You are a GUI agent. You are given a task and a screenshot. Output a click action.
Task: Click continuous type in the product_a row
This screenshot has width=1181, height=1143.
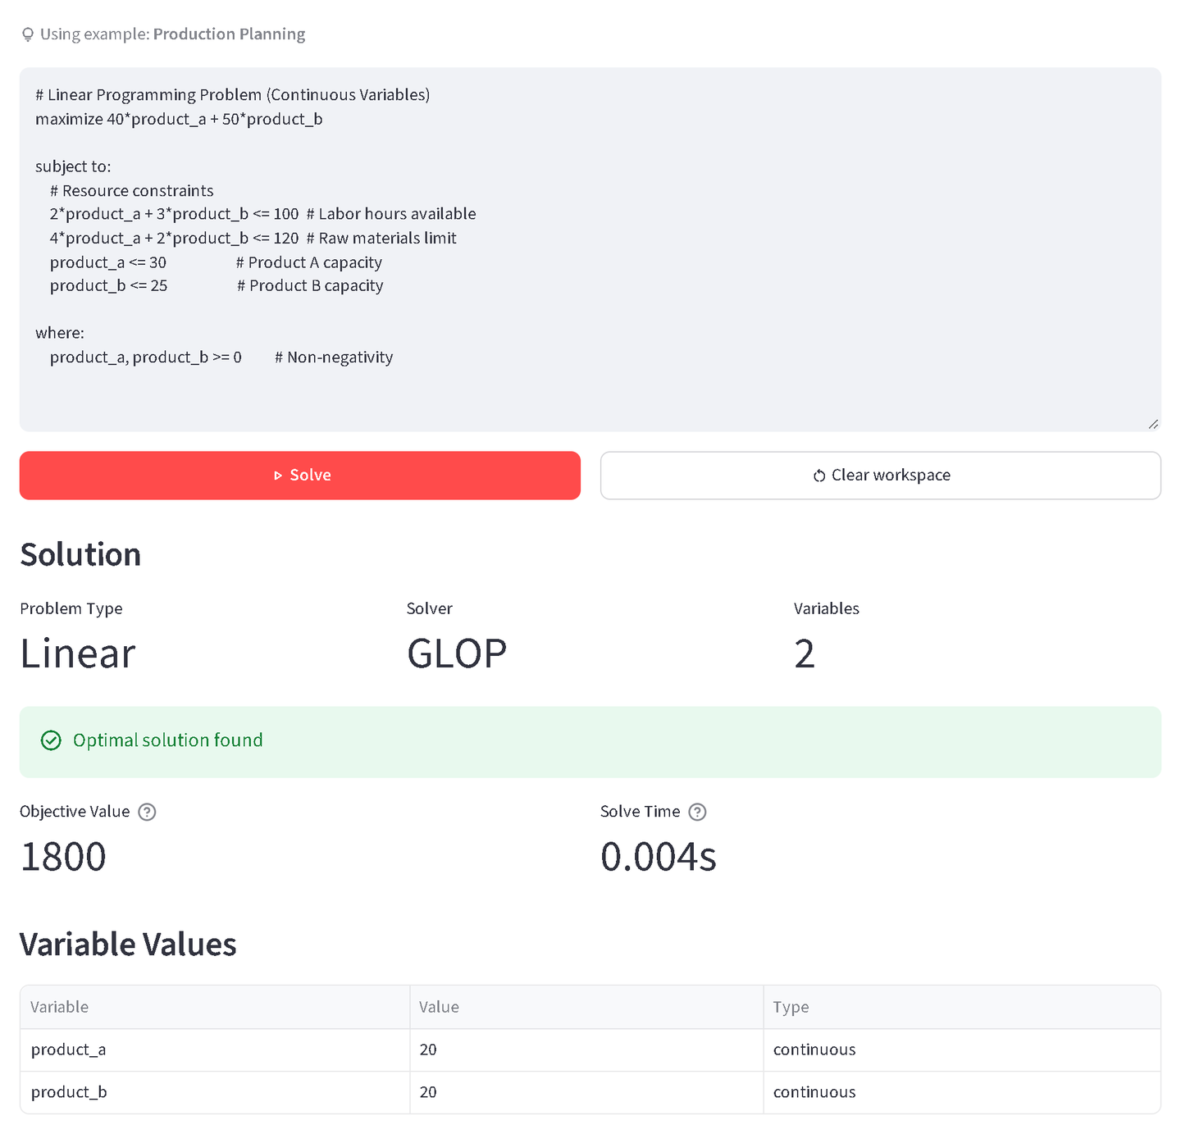[x=962, y=1050]
